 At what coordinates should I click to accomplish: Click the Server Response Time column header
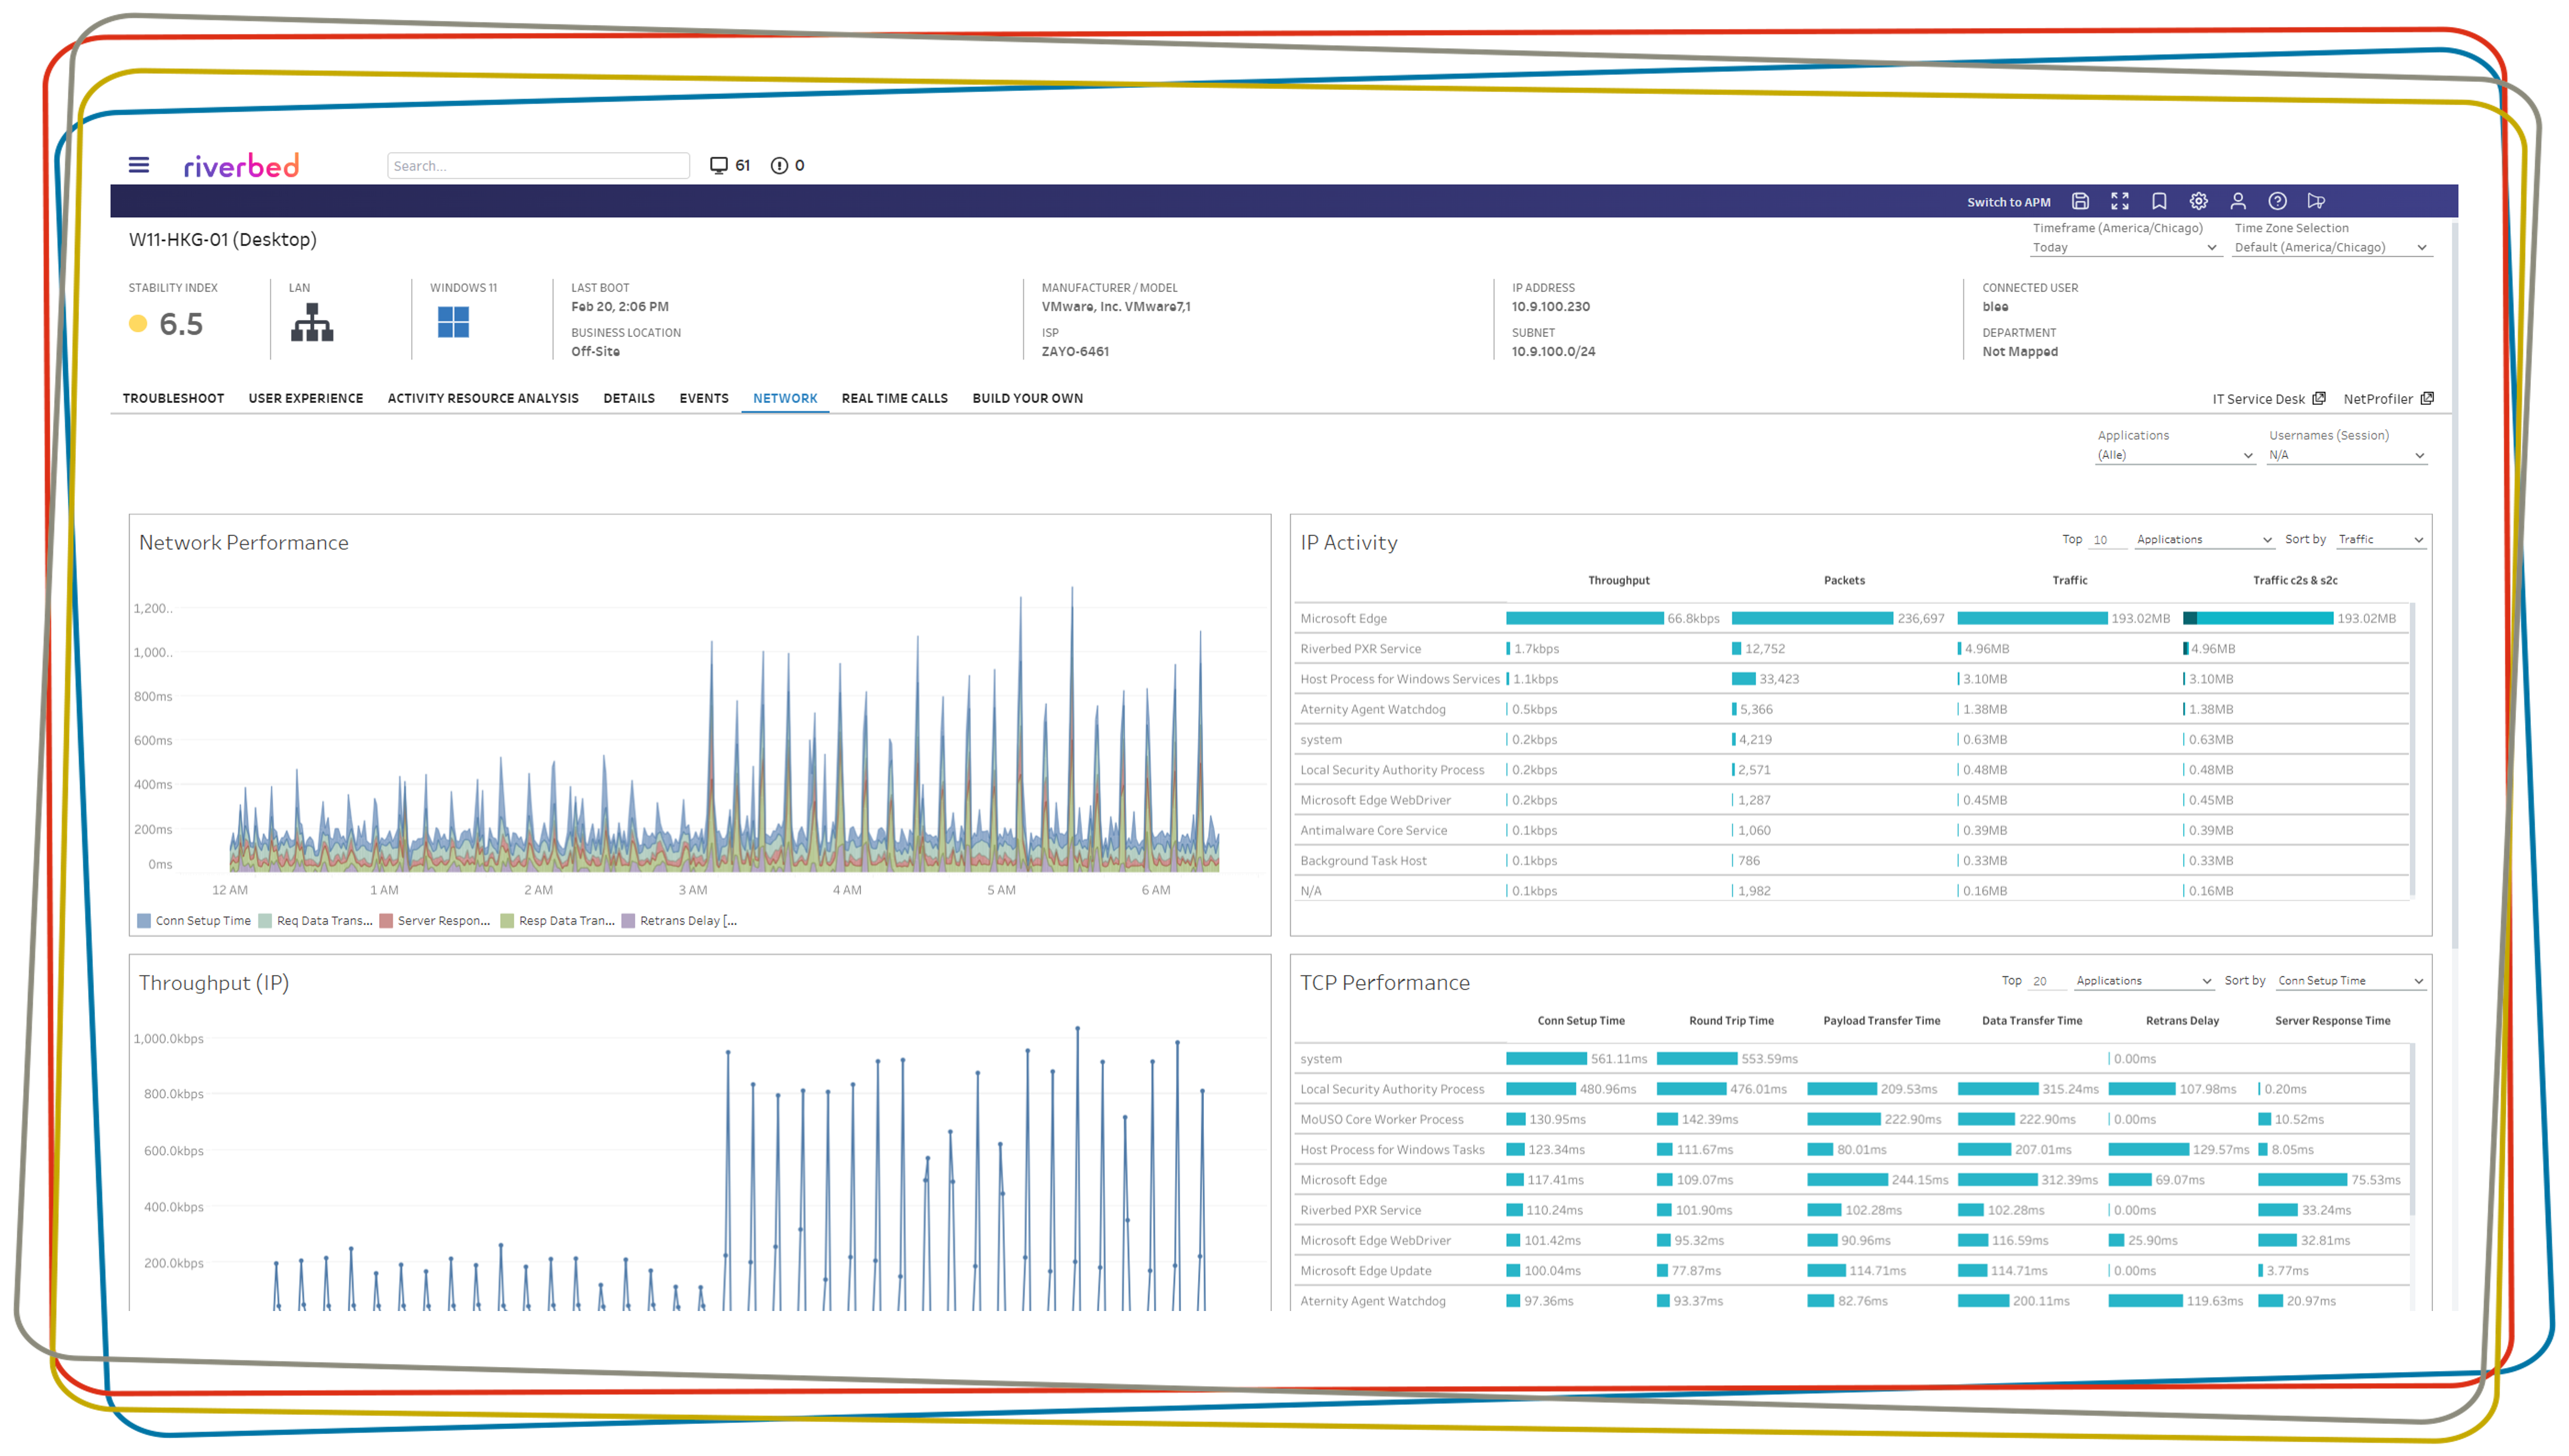pos(2332,1021)
